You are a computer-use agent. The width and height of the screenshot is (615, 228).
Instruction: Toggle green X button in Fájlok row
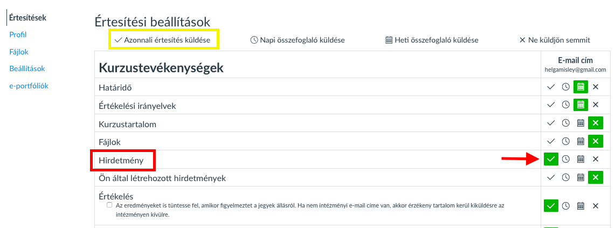point(596,141)
